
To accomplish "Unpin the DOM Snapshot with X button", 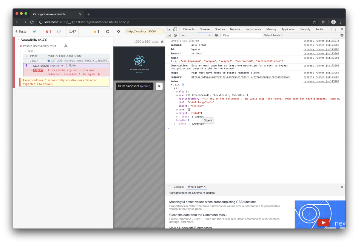I will point(159,86).
